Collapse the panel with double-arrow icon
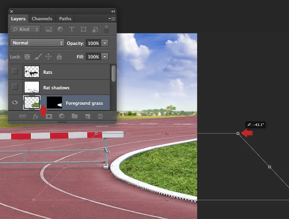 pyautogui.click(x=113, y=11)
